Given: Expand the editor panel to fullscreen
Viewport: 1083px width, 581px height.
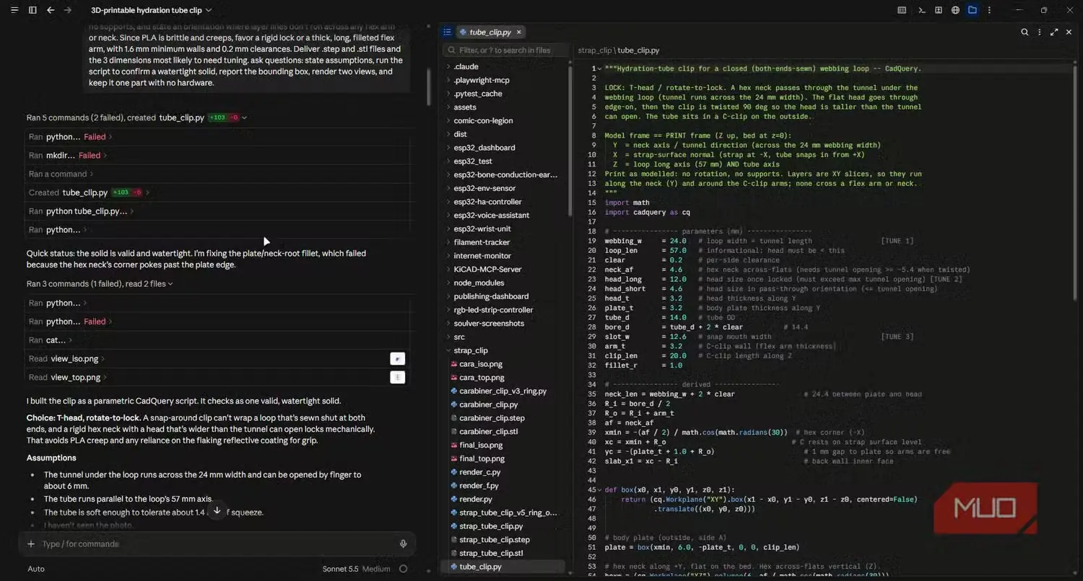Looking at the screenshot, I should [x=1054, y=32].
